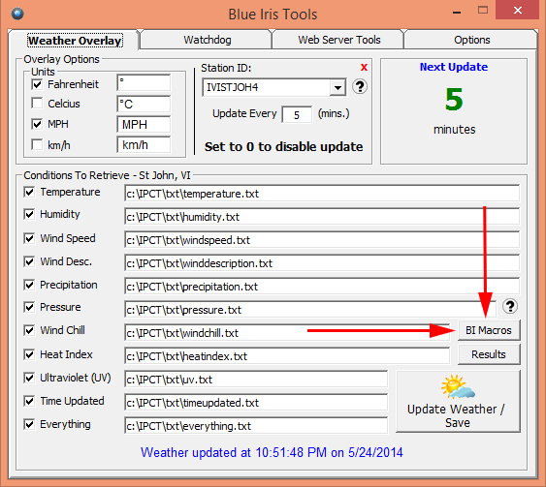The height and width of the screenshot is (487, 546).
Task: Click the 'Next Update' heading text
Action: 453,67
